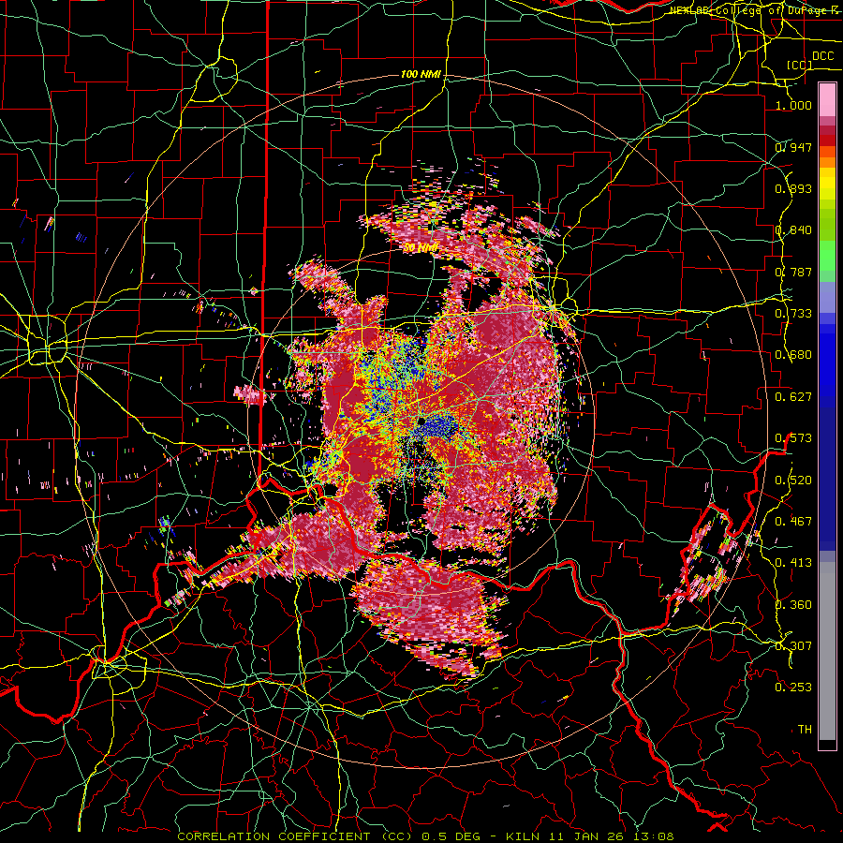Viewport: 843px width, 843px height.
Task: Click the NEXLAB College of DuPage credit text
Action: [756, 10]
